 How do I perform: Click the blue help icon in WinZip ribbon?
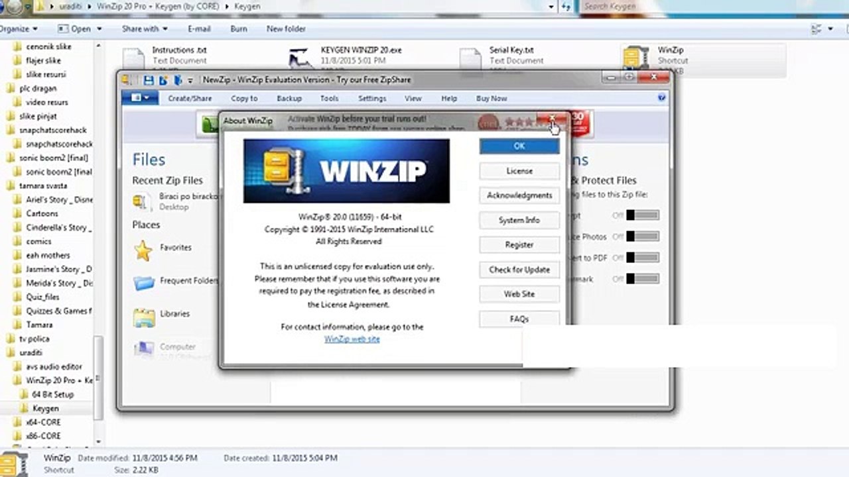pos(661,98)
